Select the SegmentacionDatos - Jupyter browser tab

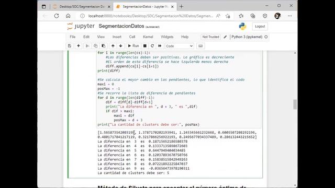pyautogui.click(x=145, y=7)
